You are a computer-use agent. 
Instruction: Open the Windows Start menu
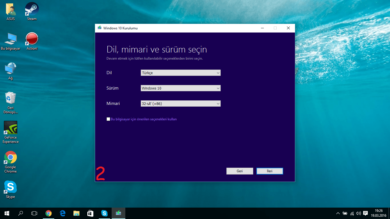[x=7, y=213]
